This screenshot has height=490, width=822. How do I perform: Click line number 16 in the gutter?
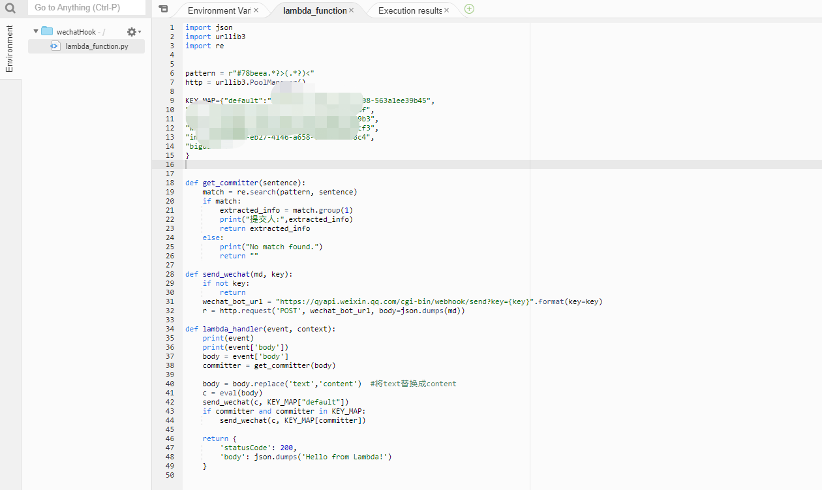pyautogui.click(x=169, y=164)
